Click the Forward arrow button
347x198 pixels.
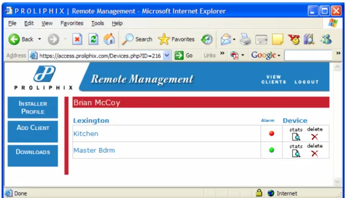[54, 39]
